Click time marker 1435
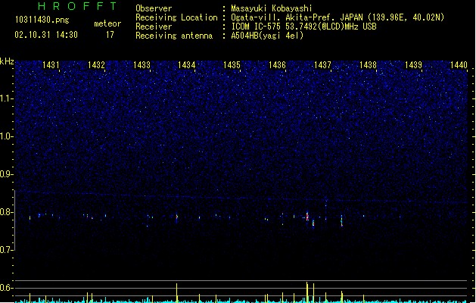 click(x=232, y=64)
